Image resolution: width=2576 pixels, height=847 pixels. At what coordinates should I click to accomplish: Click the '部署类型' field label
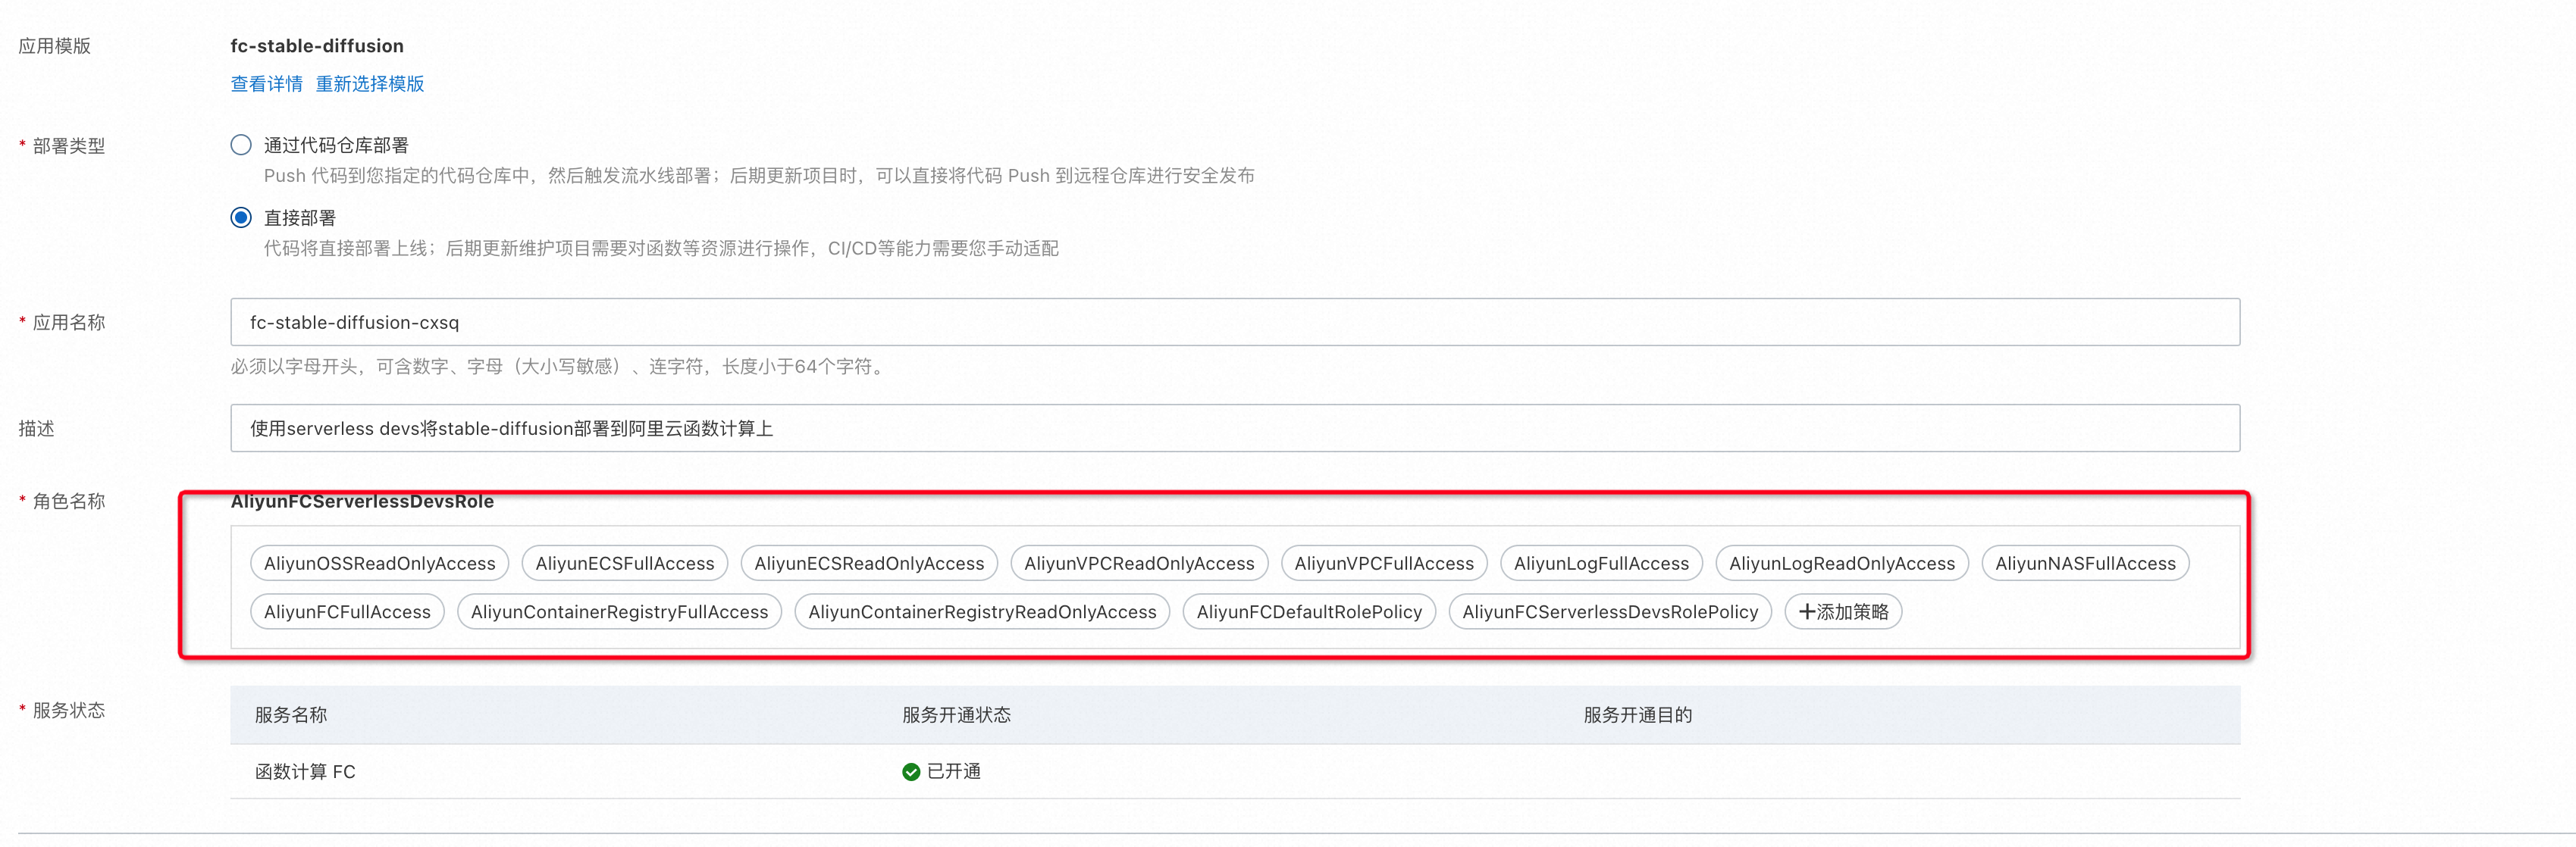coord(68,145)
